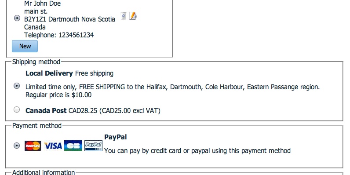
Task: Choose Canada Post shipping radio button
Action: point(17,109)
